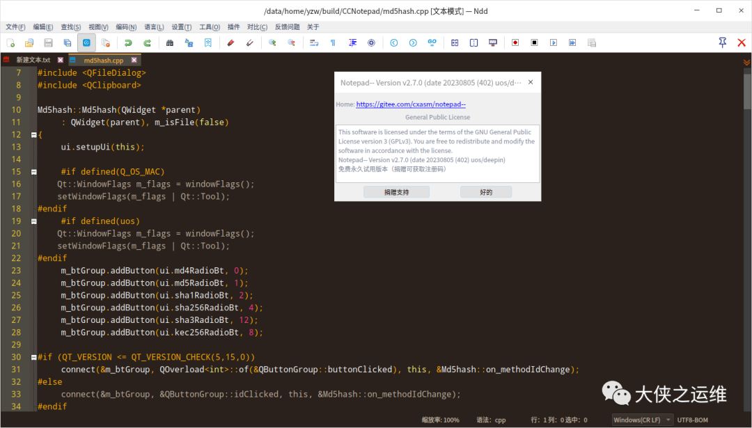
Task: Open a file using the folder icon
Action: point(29,42)
